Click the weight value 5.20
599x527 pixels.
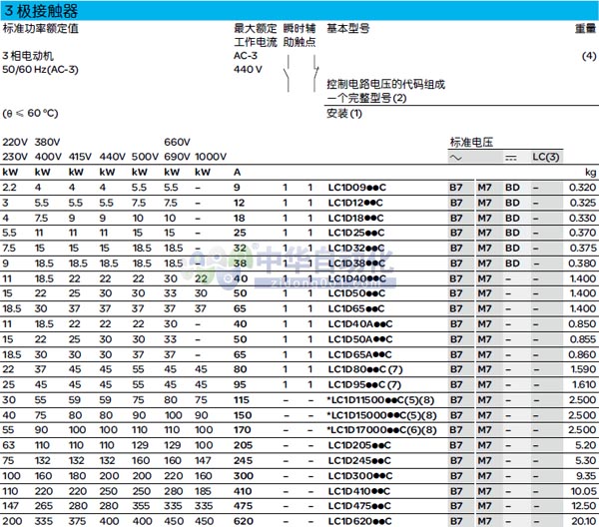(586, 445)
